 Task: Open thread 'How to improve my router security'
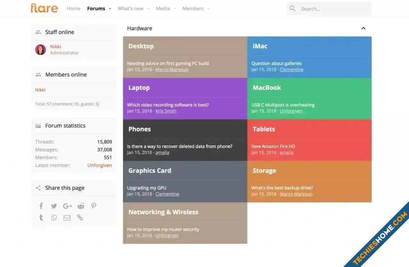163,229
